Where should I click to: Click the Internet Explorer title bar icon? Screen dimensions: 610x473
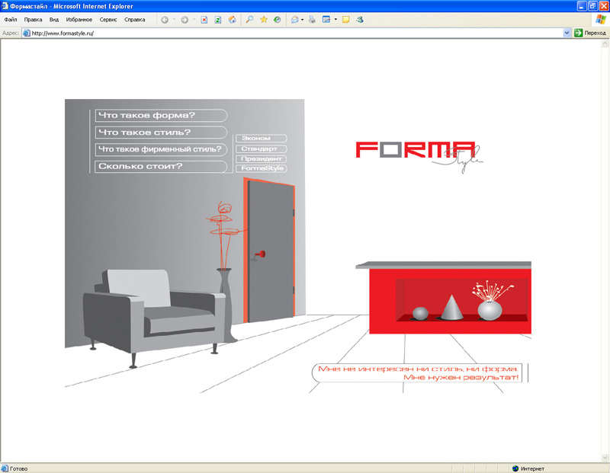point(5,6)
